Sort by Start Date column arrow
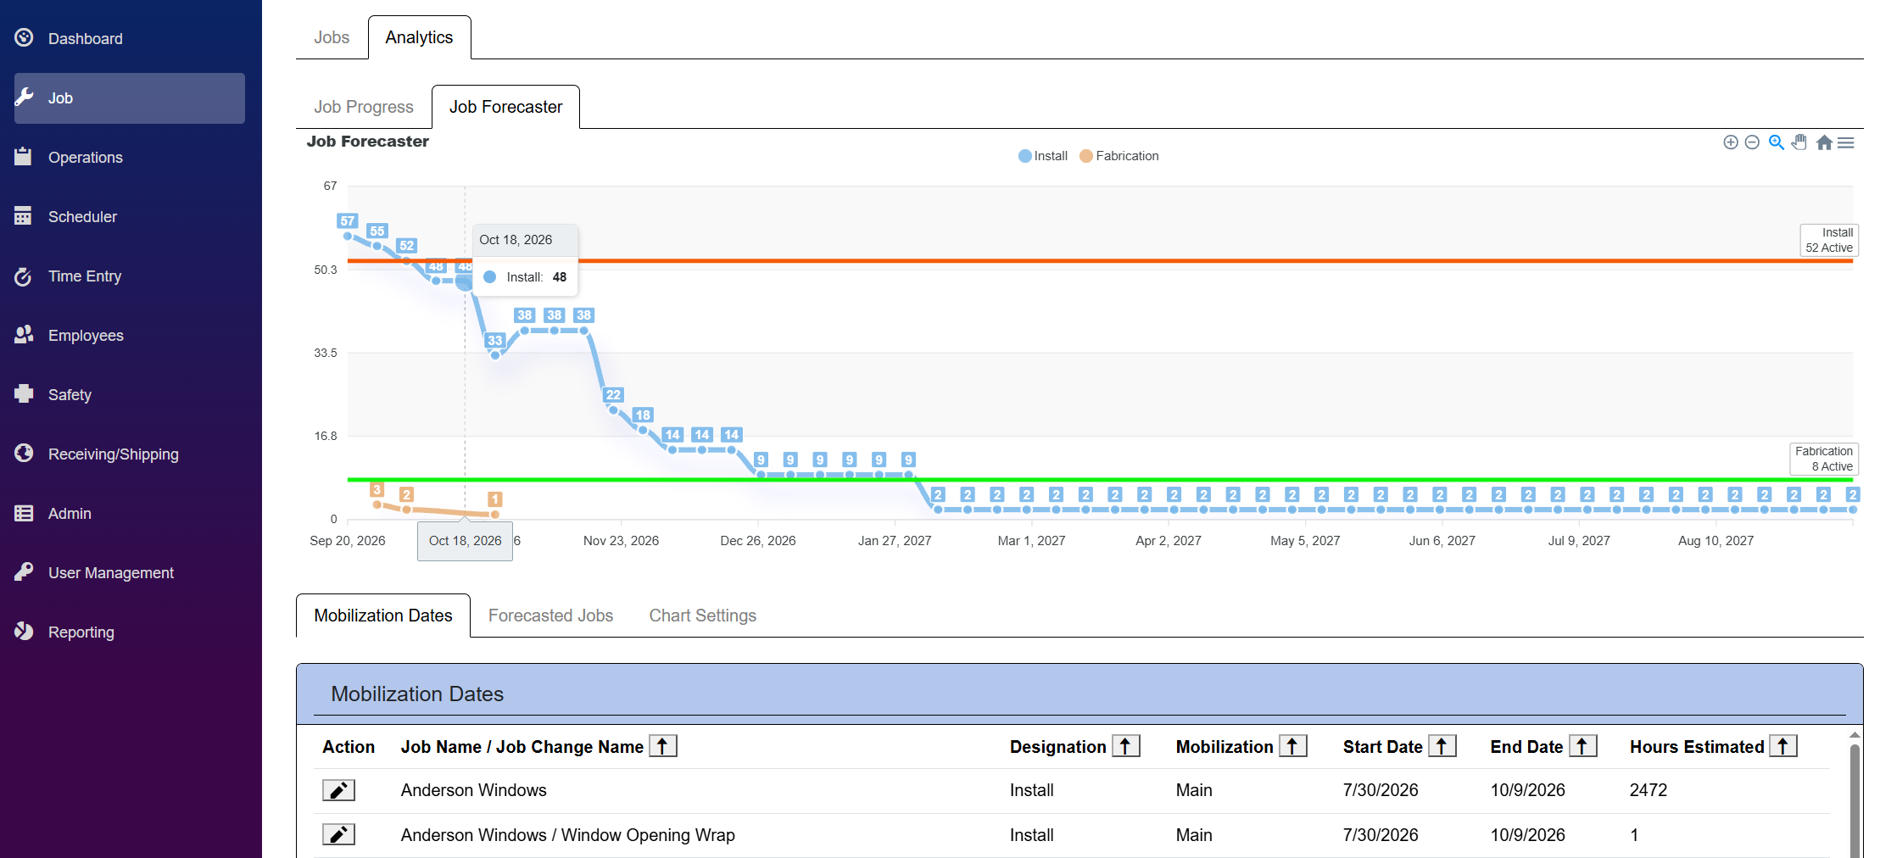 [x=1442, y=746]
